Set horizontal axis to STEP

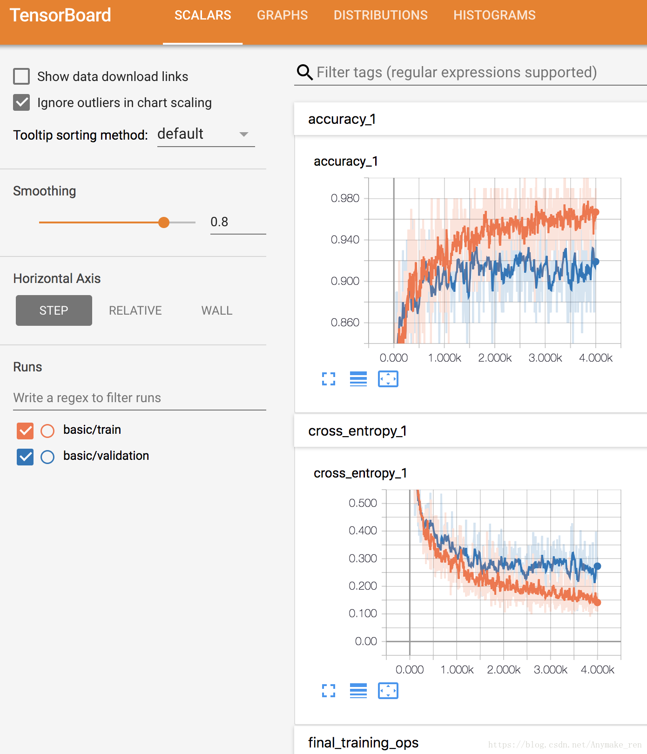(x=54, y=310)
